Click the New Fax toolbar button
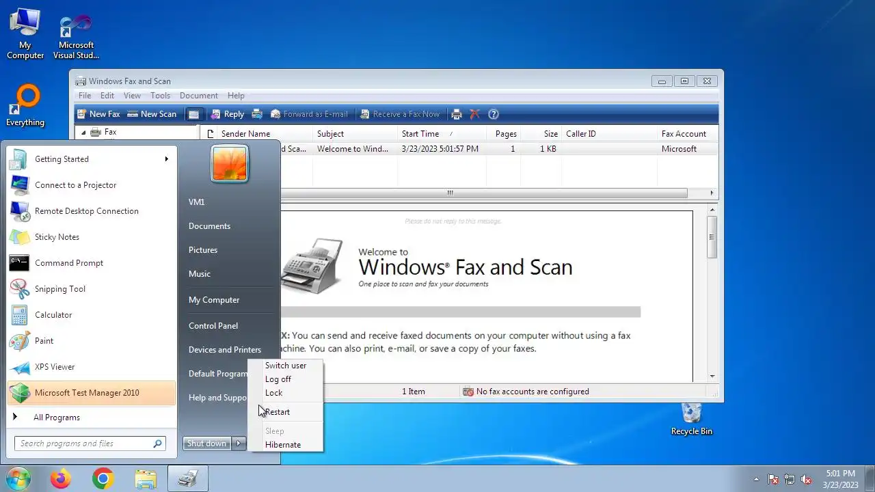Viewport: 875px width, 492px height. coord(98,114)
